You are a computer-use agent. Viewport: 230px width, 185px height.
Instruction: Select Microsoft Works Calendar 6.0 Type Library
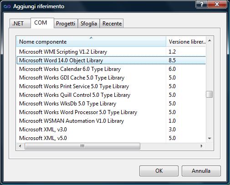(111, 69)
